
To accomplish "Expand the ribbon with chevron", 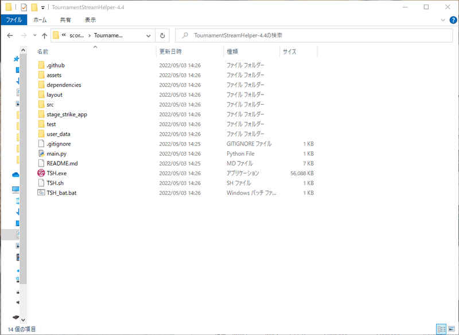I will point(443,20).
